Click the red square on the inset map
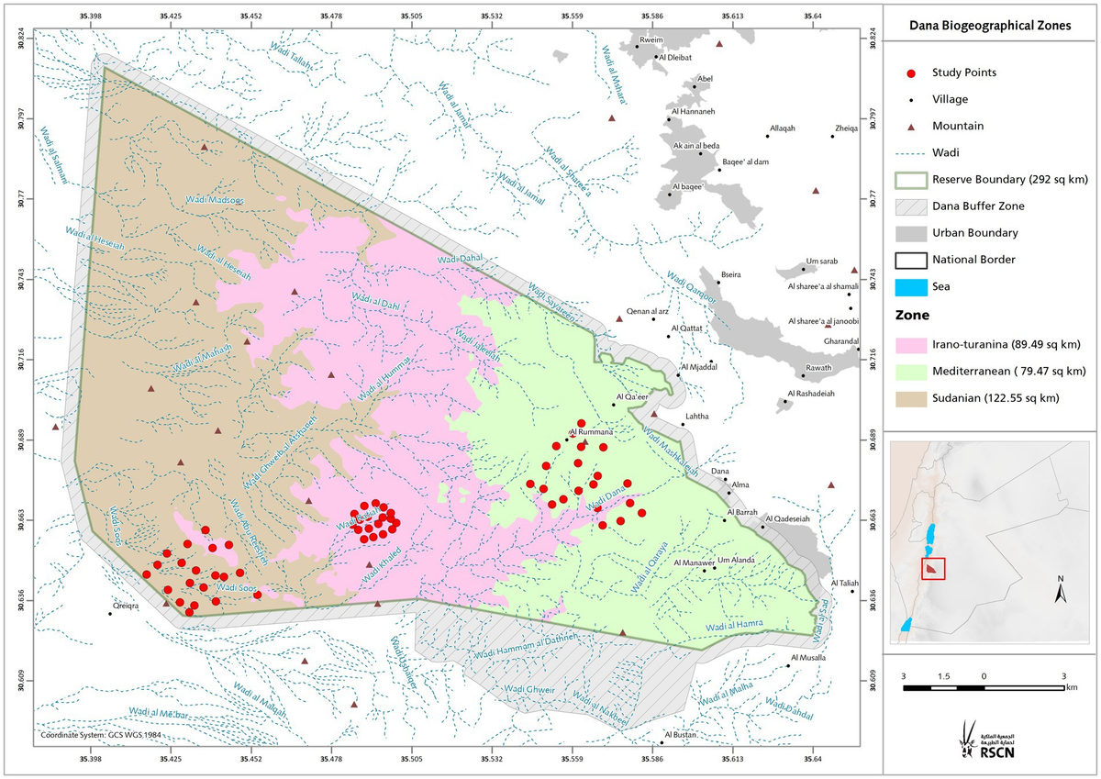 934,568
